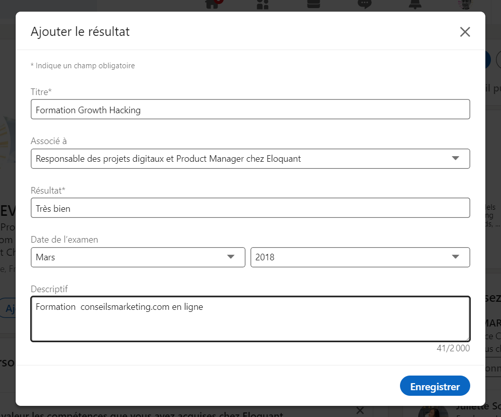The width and height of the screenshot is (501, 417).
Task: Click the note '* Indique un champ obligatoire'
Action: [83, 66]
